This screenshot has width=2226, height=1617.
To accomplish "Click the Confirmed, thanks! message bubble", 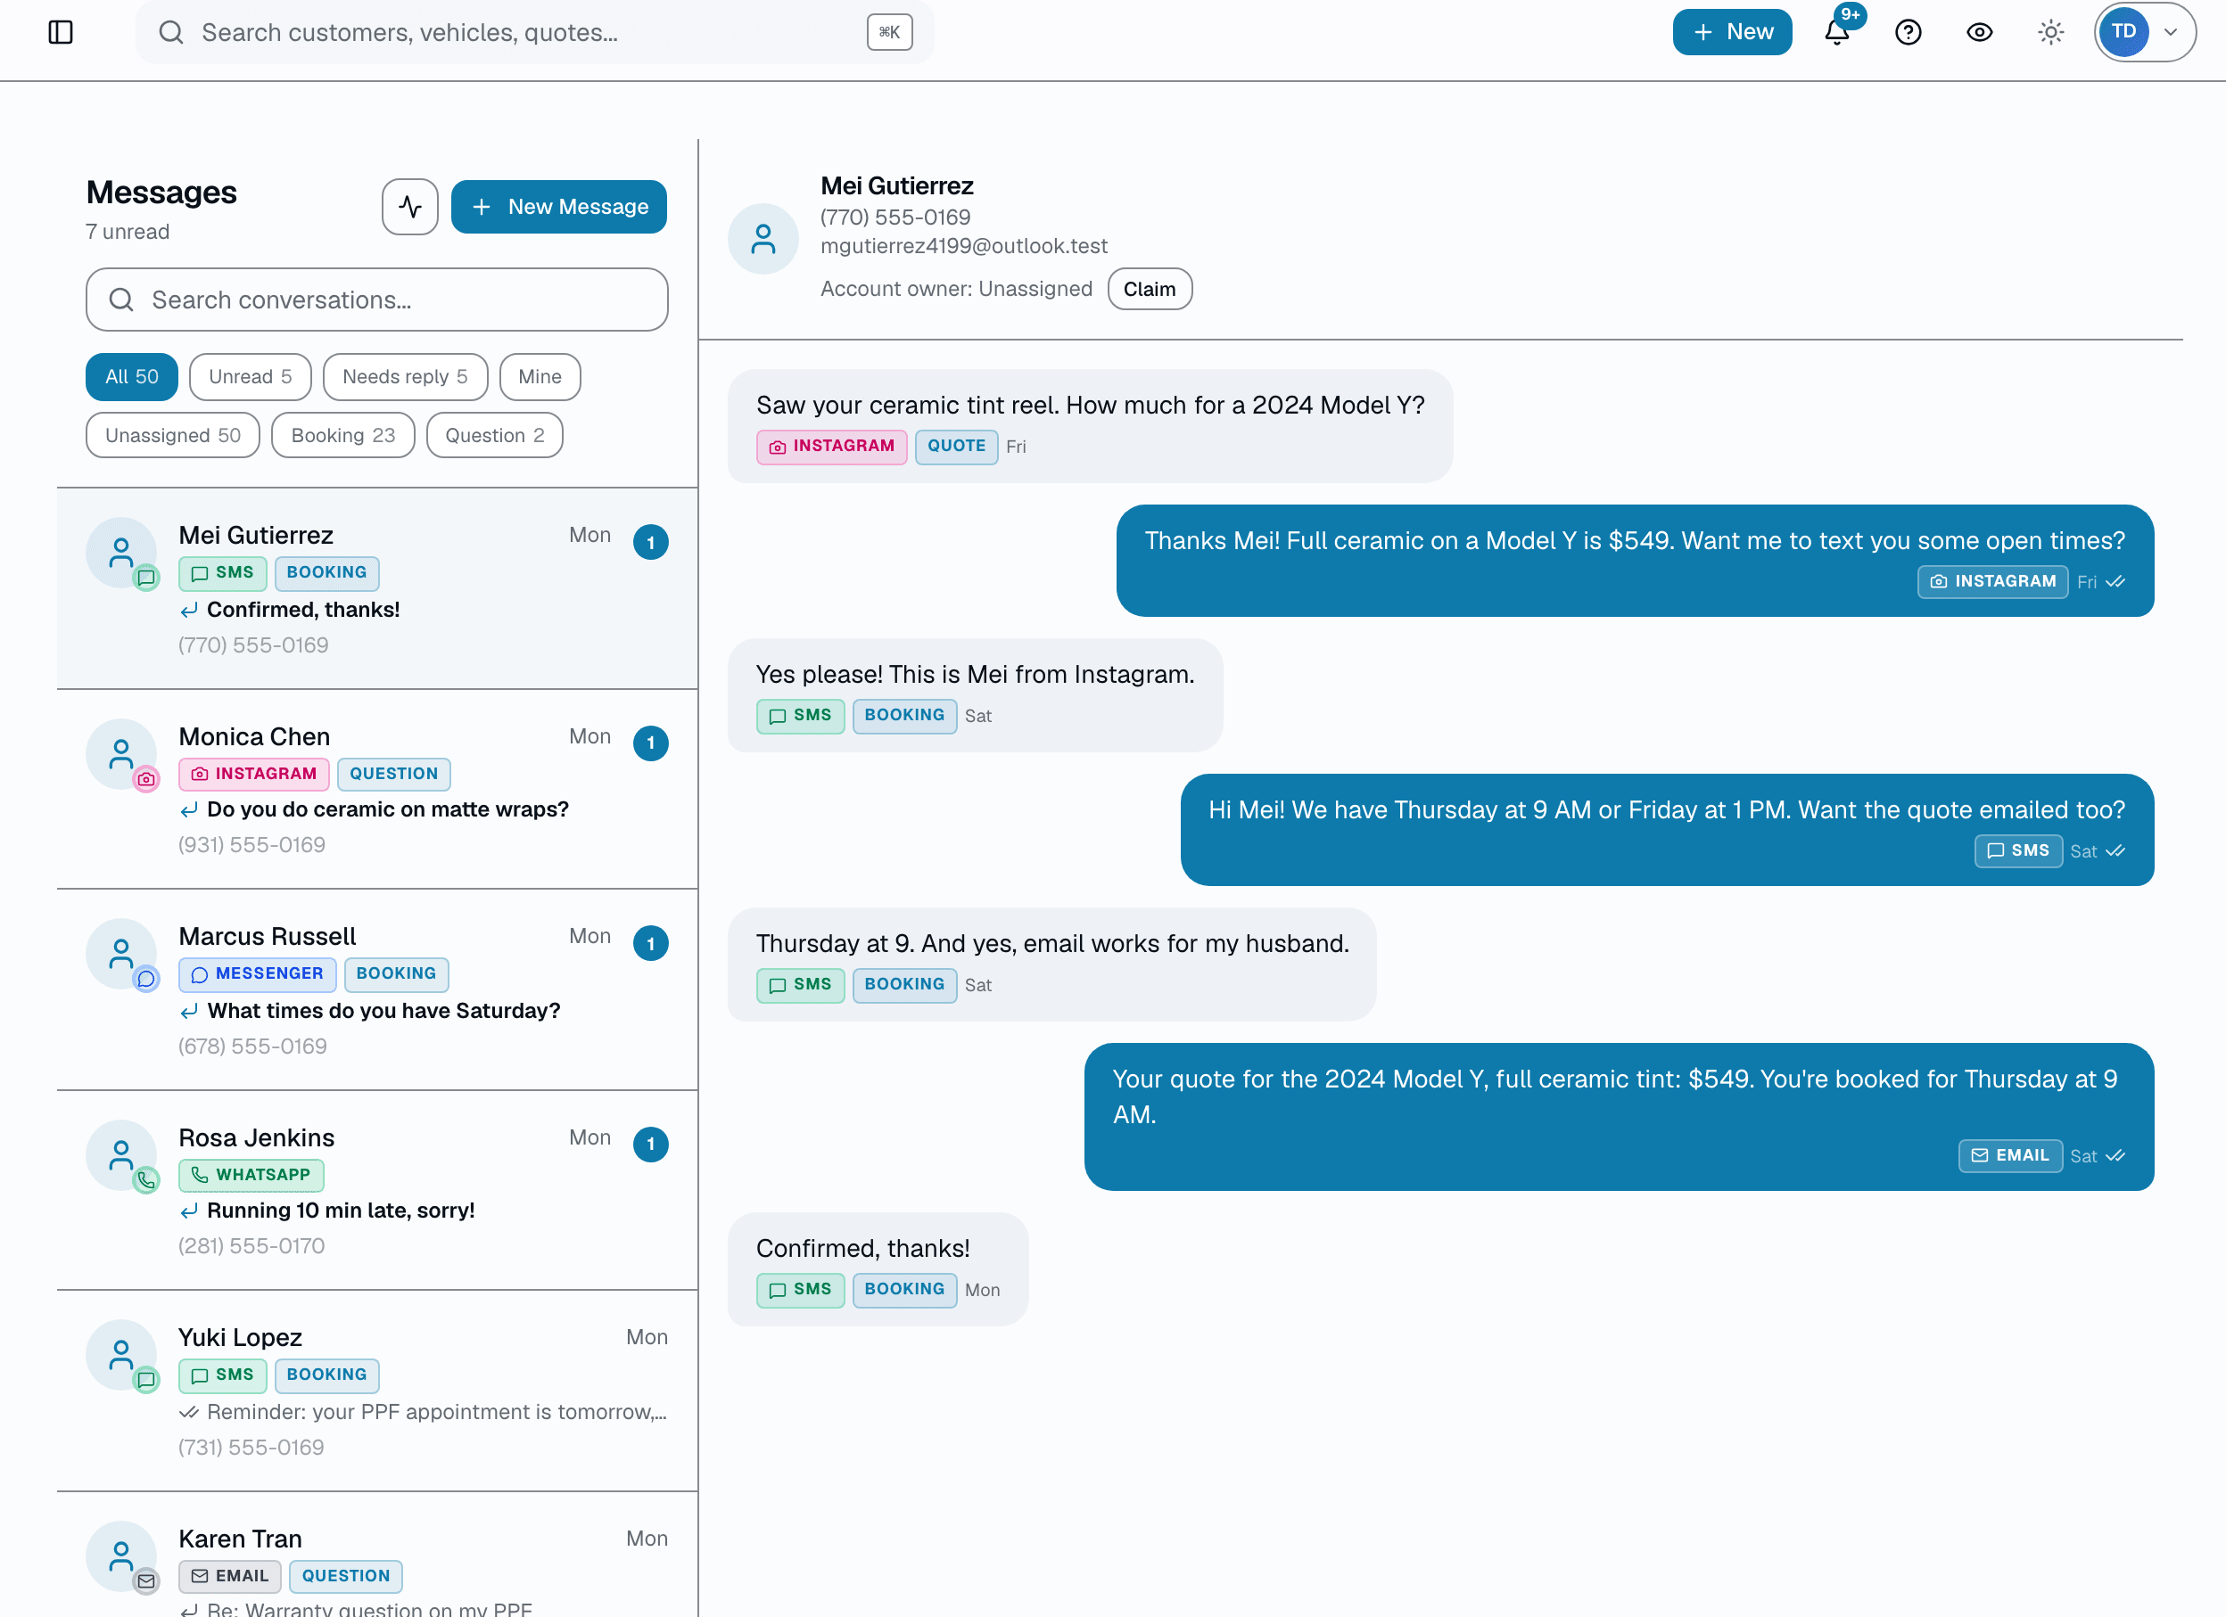I will tap(878, 1269).
